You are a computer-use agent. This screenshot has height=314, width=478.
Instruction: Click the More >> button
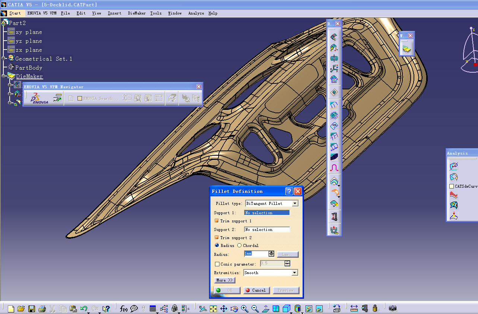coord(225,280)
